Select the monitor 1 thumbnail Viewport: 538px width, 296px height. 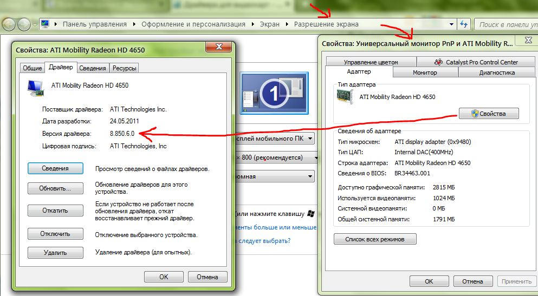coord(274,93)
